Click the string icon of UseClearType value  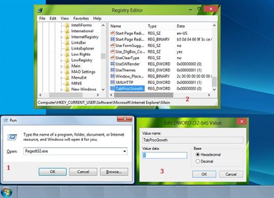coord(112,58)
